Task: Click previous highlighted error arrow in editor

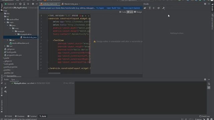Action: (86, 16)
